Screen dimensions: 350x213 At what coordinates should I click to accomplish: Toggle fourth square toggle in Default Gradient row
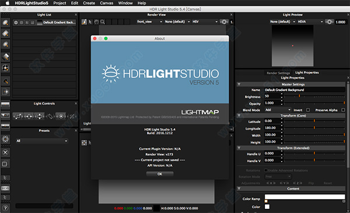[33, 23]
